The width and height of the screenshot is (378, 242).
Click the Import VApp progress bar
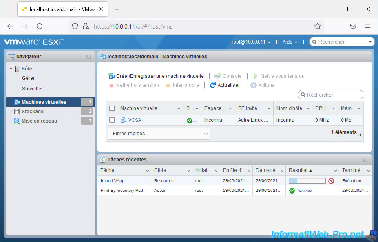point(307,181)
